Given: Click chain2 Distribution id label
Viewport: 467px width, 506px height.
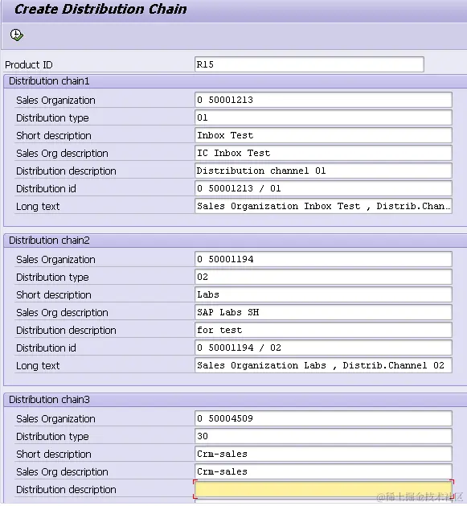Looking at the screenshot, I should coord(46,348).
